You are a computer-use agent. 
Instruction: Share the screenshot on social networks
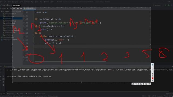point(136,84)
